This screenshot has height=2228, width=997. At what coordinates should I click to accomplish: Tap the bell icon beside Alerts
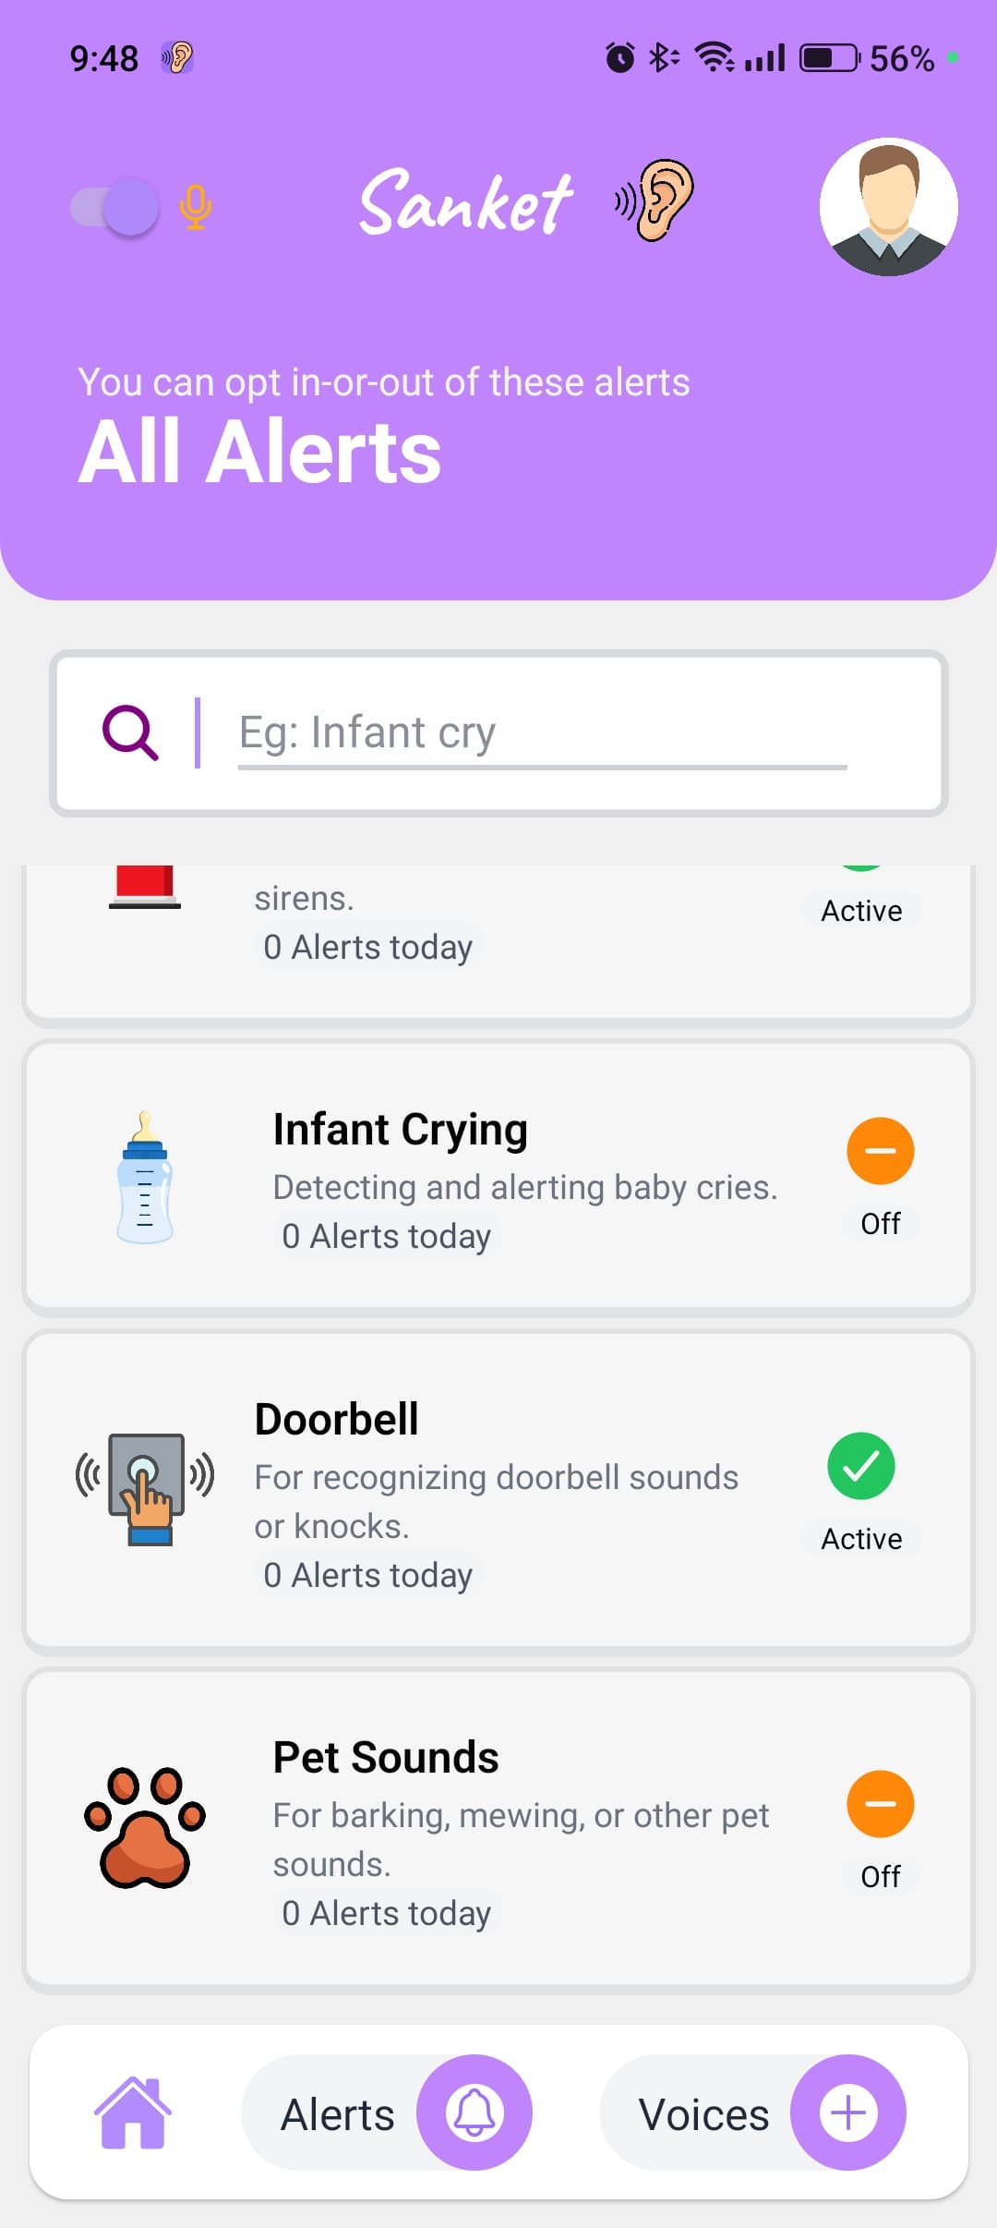coord(474,2113)
